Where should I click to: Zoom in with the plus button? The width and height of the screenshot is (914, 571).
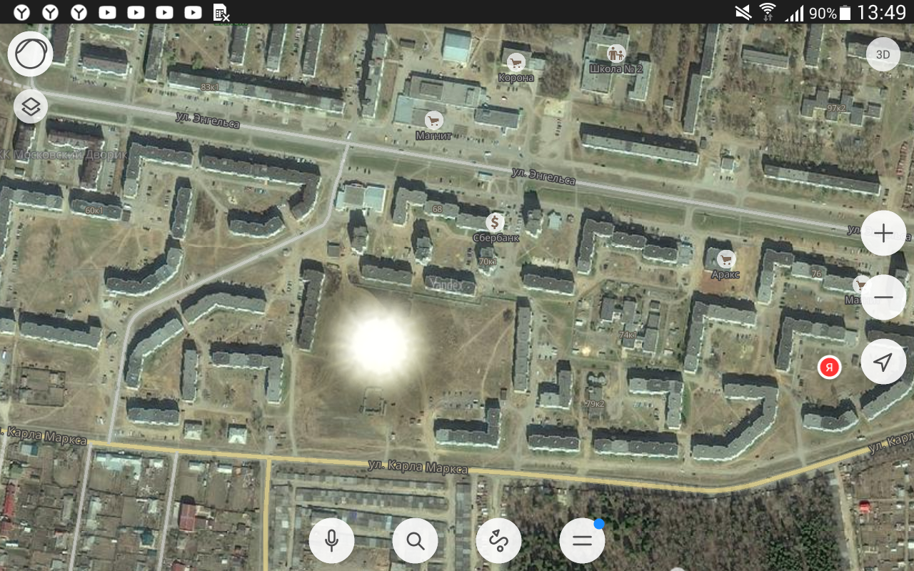coord(883,233)
